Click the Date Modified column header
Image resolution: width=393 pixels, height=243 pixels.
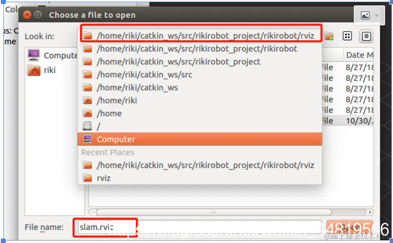(x=359, y=55)
